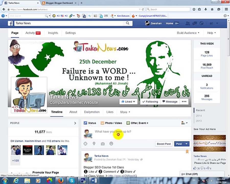The height and width of the screenshot is (184, 230).
Task: Open the Post button dropdown arrow
Action: click(x=187, y=144)
